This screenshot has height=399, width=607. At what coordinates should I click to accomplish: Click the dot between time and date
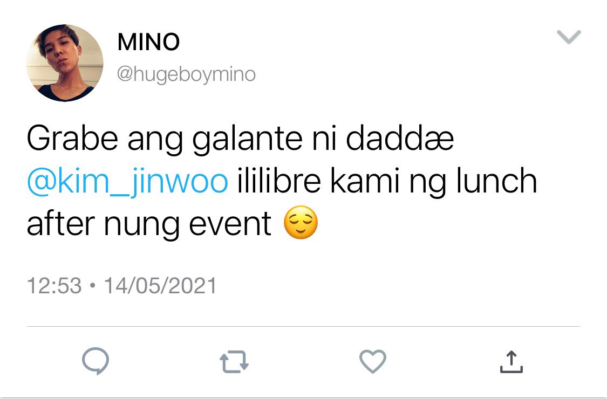(92, 286)
